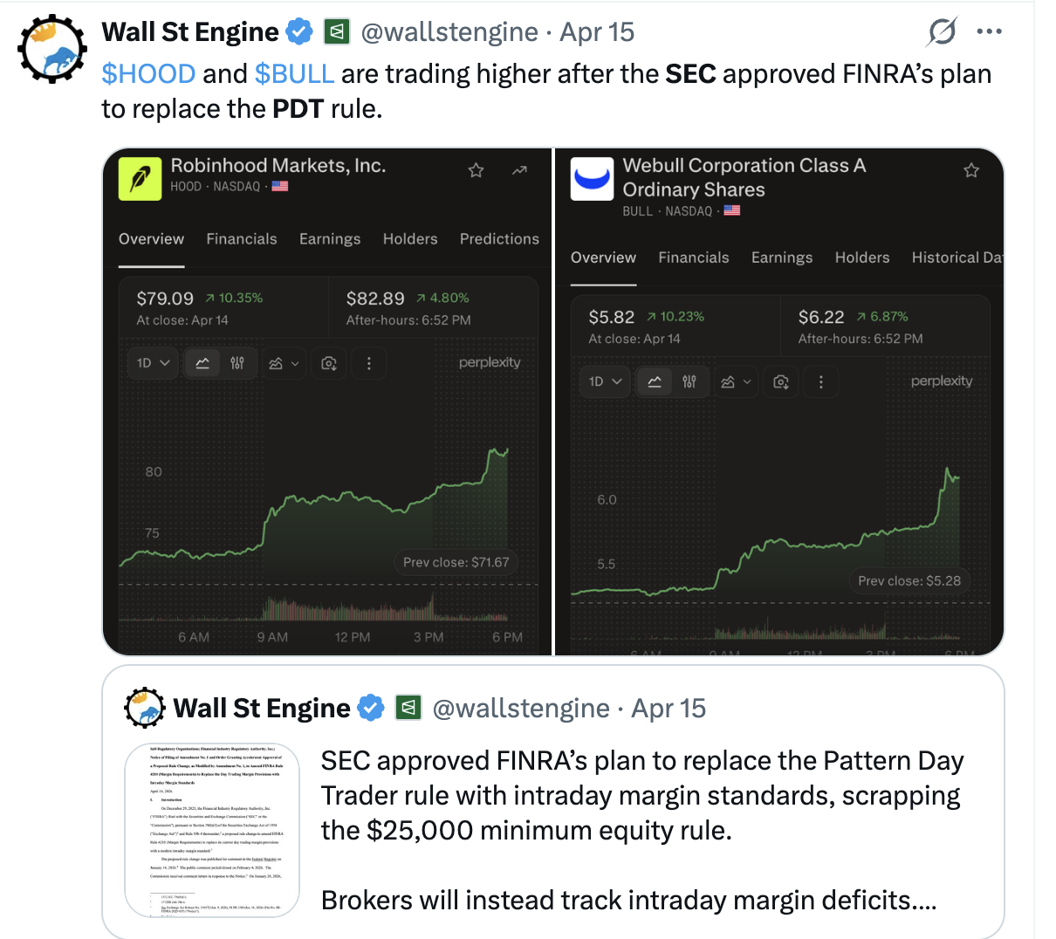Viewport: 1056px width, 939px height.
Task: Expand chart type dropdown on Robinhood chart
Action: 285,363
